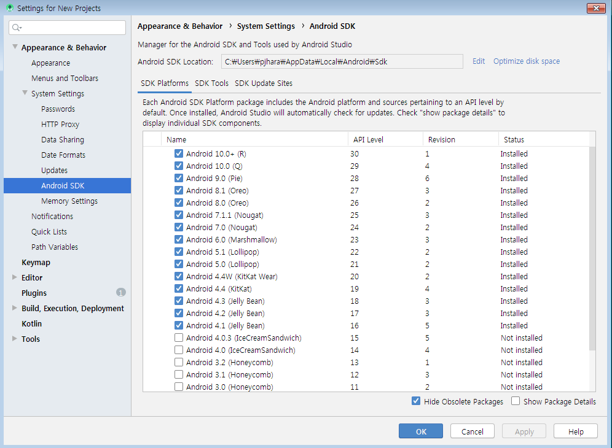The width and height of the screenshot is (612, 448).
Task: Click System Settings in the breadcrumb
Action: click(266, 26)
